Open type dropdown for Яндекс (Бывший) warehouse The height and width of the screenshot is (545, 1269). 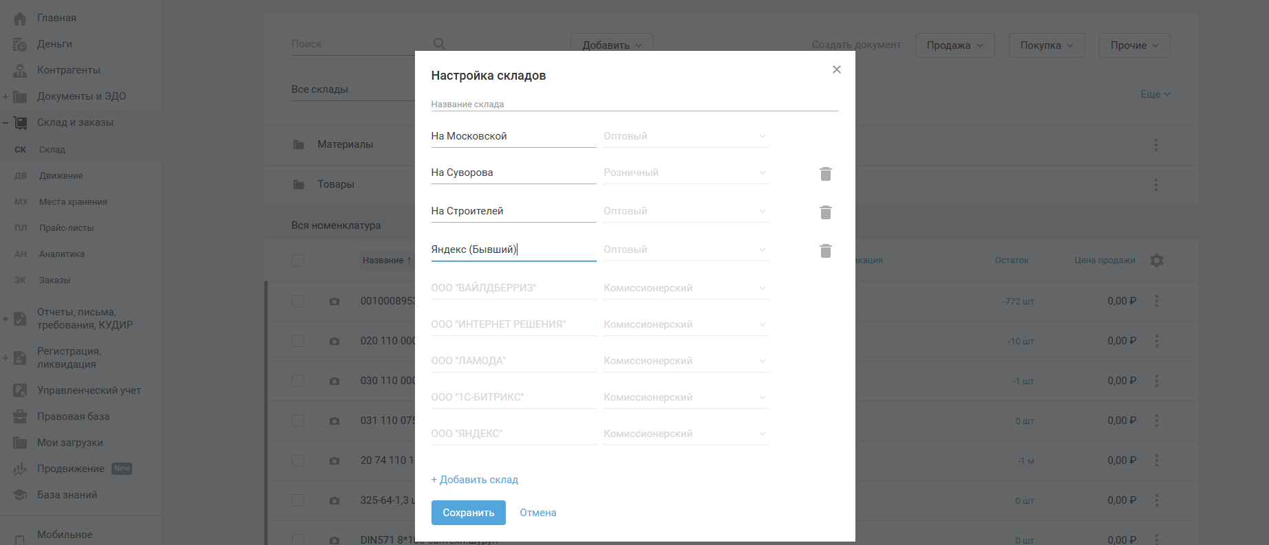tap(685, 249)
